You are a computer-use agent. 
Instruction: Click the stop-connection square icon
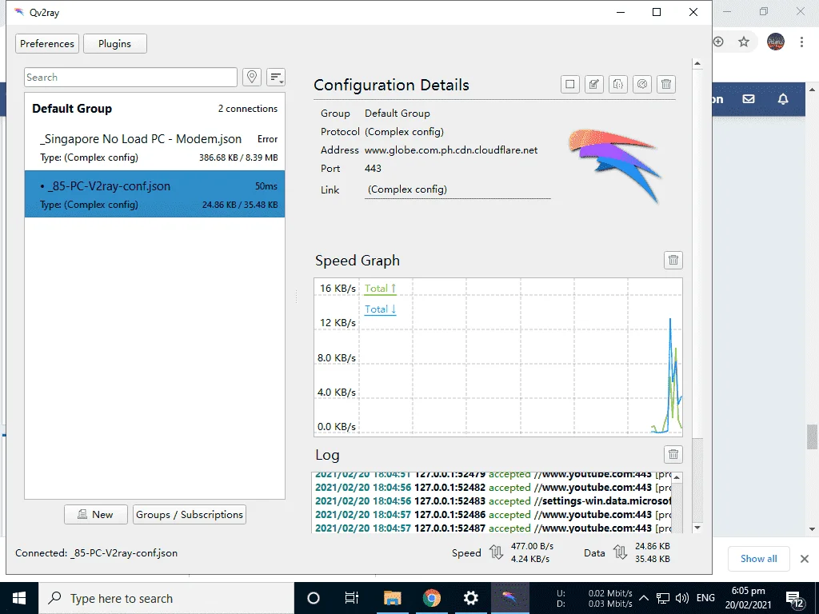569,84
